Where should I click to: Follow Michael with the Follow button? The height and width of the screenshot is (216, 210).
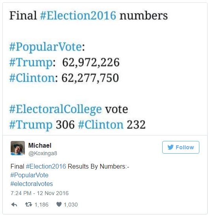[x=181, y=147]
